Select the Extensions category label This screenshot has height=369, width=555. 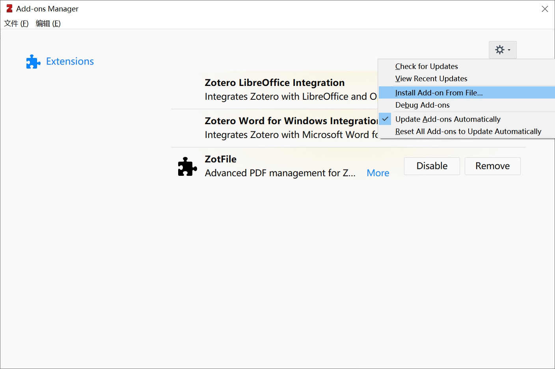coord(70,61)
